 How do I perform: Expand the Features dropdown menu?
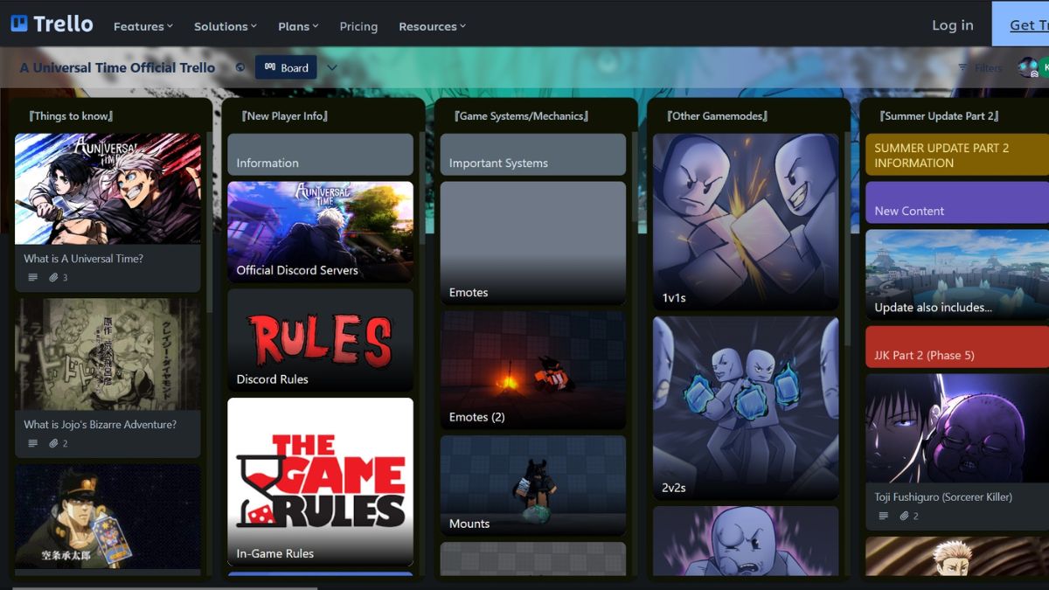click(x=143, y=26)
